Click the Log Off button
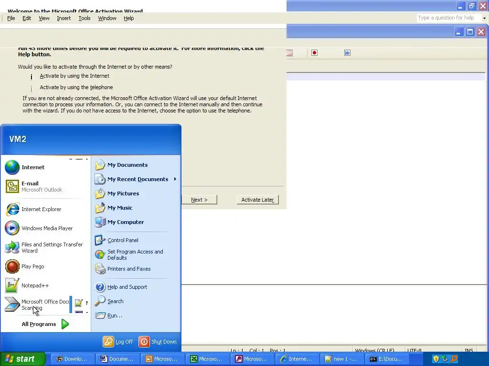 click(x=118, y=342)
